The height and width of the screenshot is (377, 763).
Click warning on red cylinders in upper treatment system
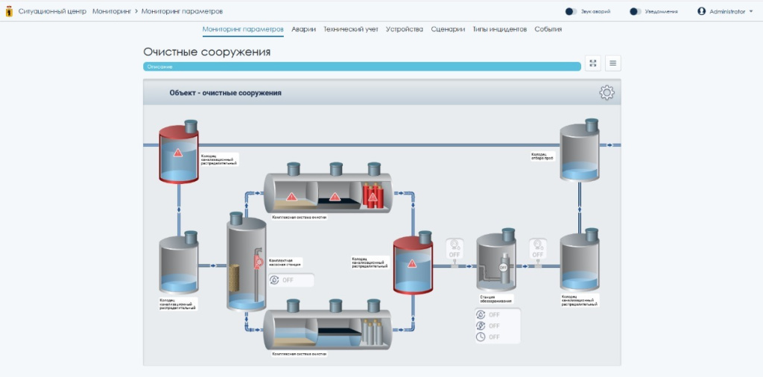coord(373,197)
